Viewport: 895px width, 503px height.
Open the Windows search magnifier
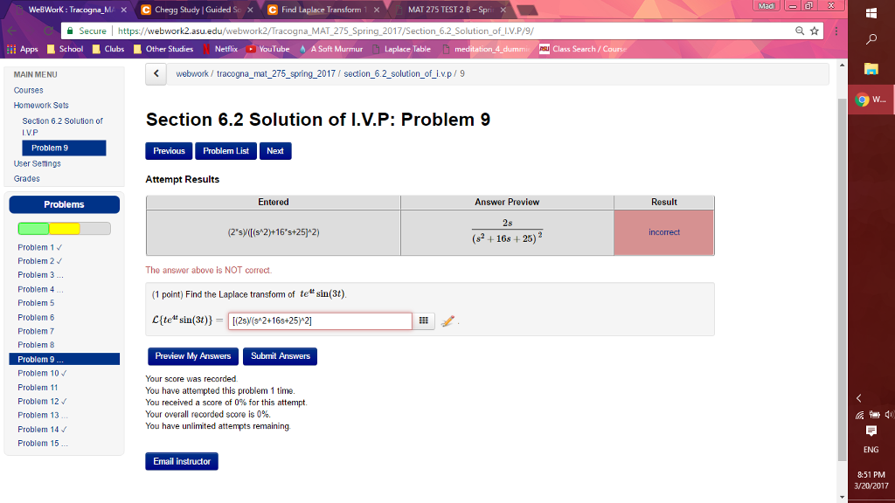pos(871,38)
